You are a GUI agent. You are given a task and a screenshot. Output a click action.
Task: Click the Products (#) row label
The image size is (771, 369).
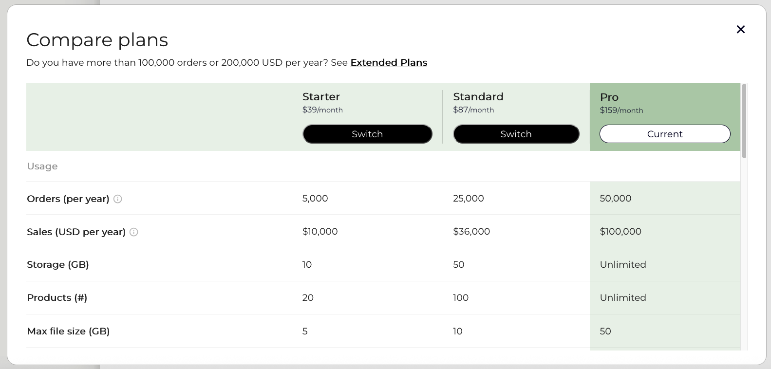[x=57, y=298]
